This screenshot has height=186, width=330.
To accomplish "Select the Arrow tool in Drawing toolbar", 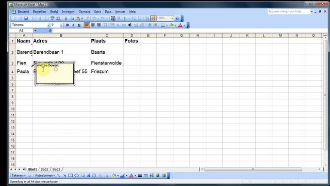I will pos(64,176).
